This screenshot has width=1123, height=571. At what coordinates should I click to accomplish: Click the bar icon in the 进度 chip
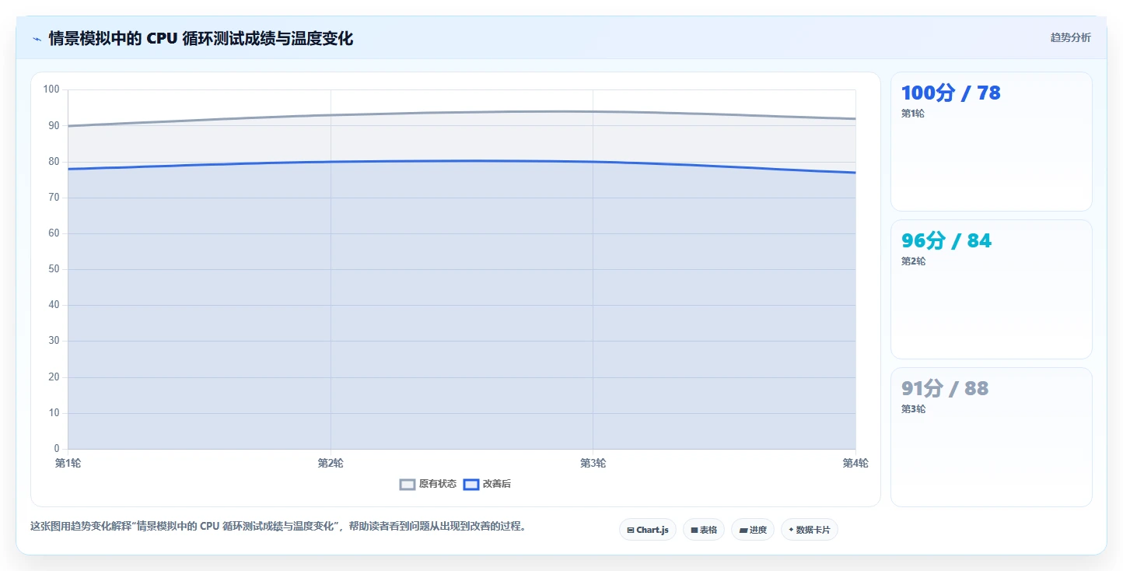743,530
